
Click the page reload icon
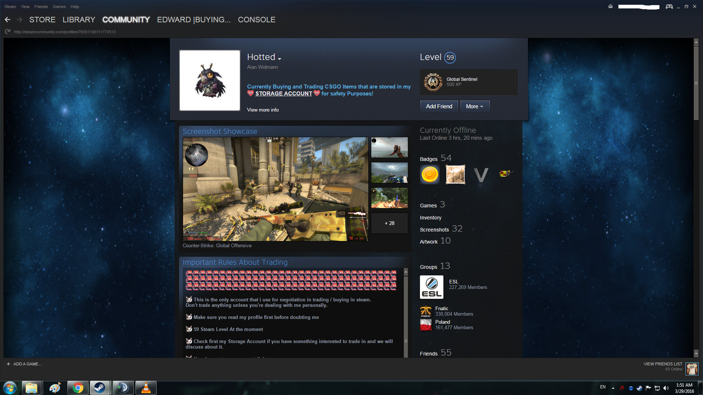tap(7, 32)
